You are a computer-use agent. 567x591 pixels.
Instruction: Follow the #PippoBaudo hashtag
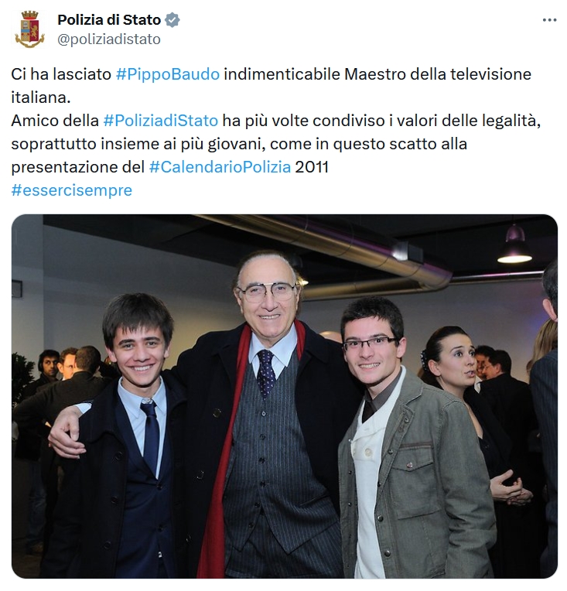[168, 74]
